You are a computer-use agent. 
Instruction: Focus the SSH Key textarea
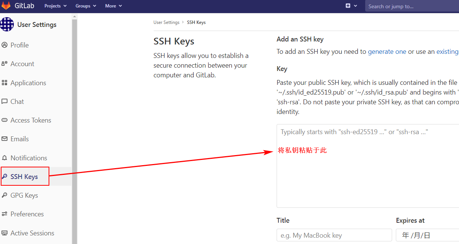point(368,166)
